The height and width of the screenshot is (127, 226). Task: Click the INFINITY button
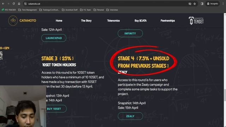pyautogui.click(x=130, y=34)
